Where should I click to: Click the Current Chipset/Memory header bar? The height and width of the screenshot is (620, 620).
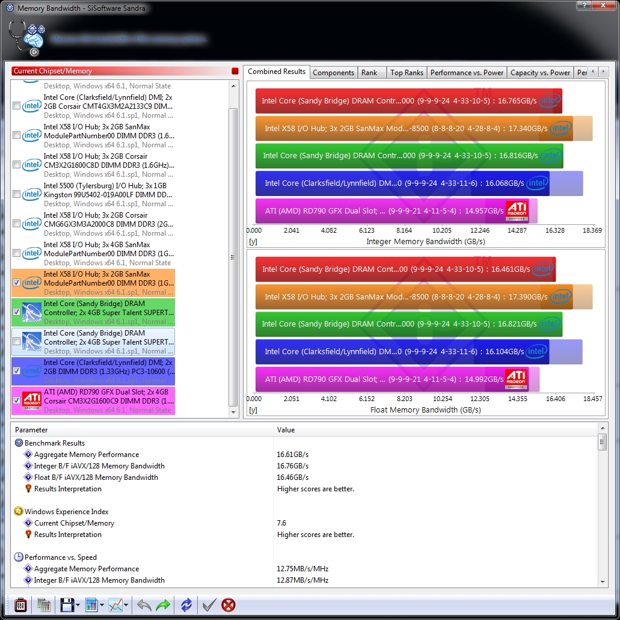coord(125,71)
